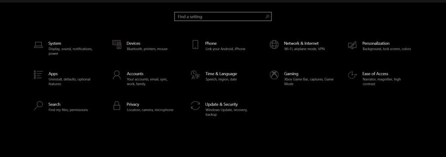Image resolution: width=446 pixels, height=157 pixels.
Task: Select the Phone icon
Action: 196,44
